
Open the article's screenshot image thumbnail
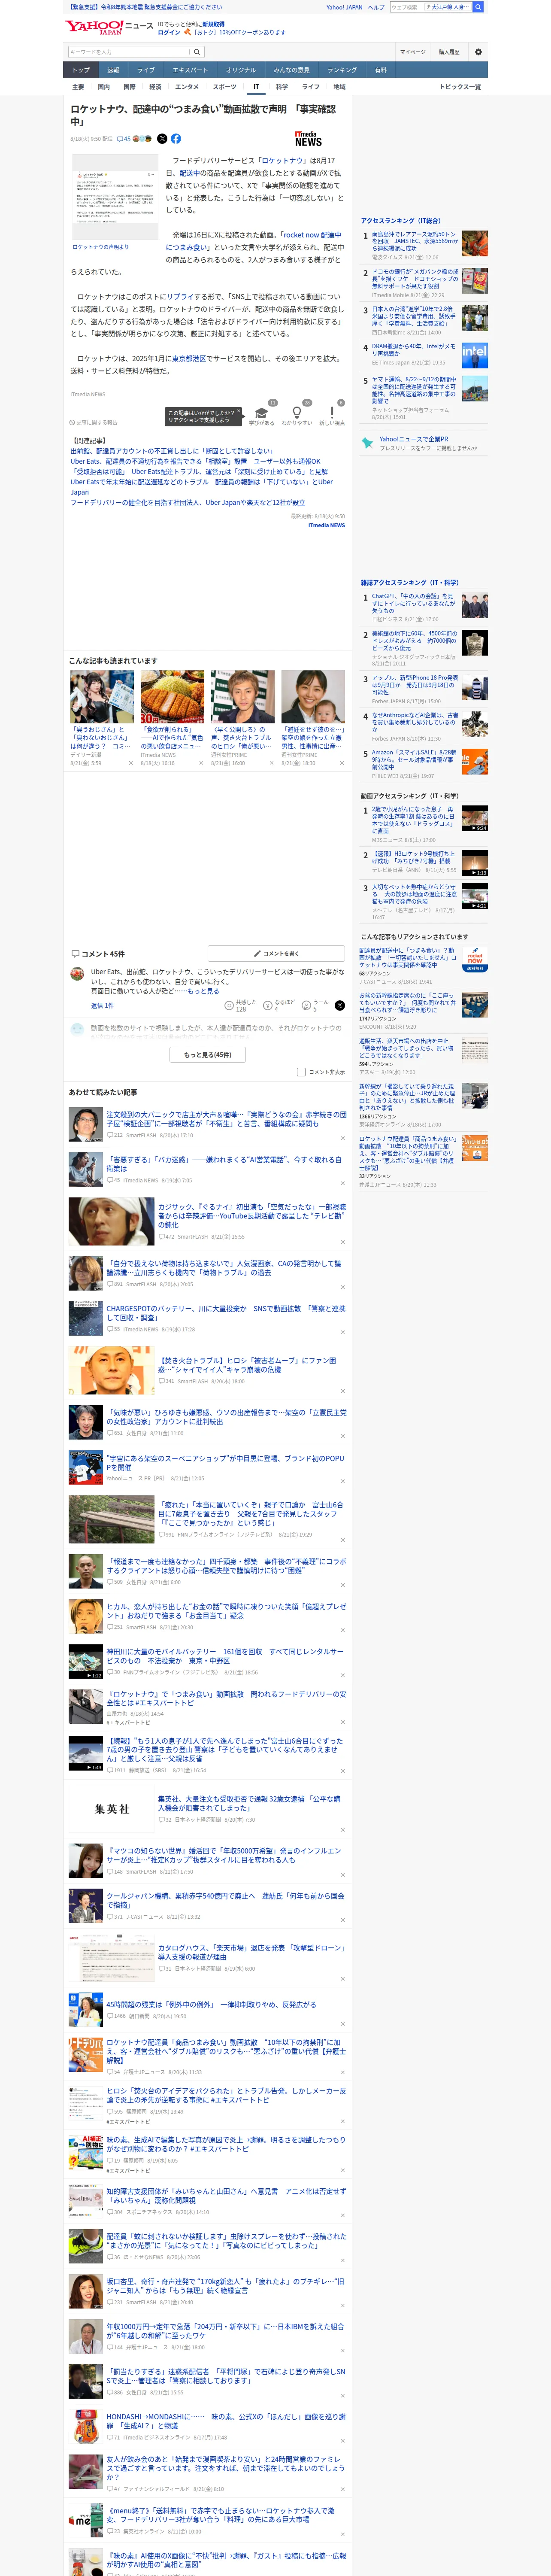pyautogui.click(x=115, y=197)
